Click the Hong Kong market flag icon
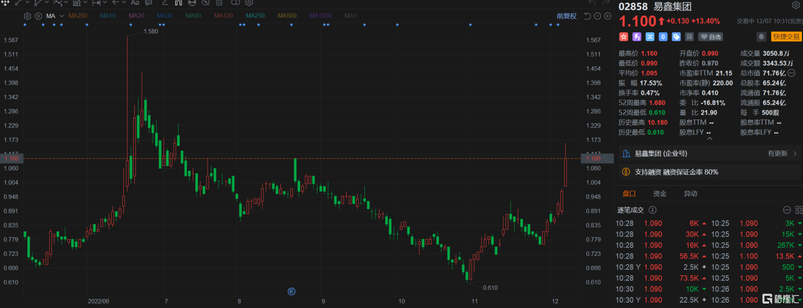803x308 pixels. pos(623,37)
